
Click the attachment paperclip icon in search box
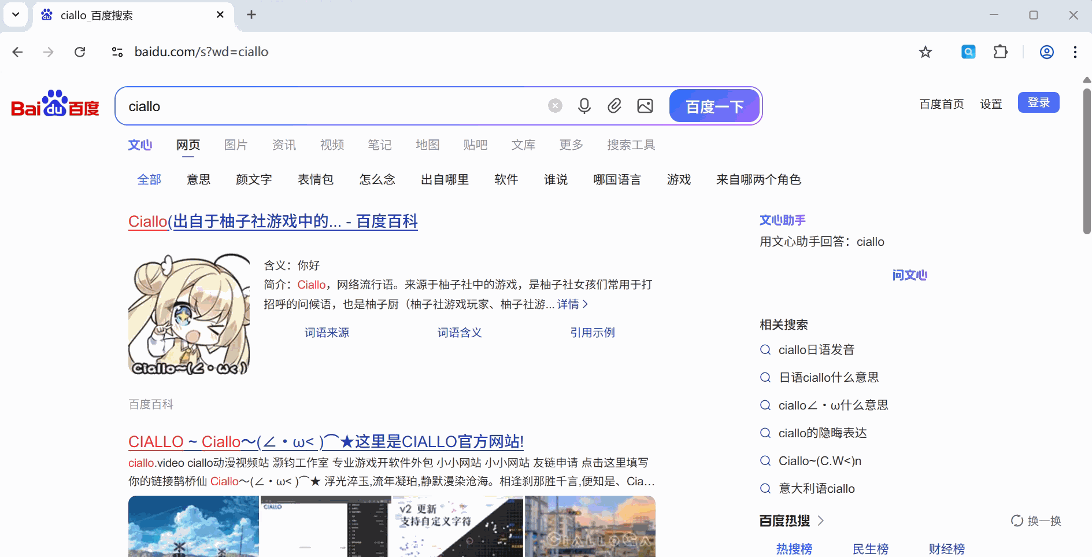pos(615,106)
